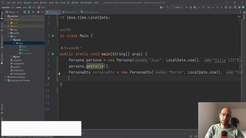Screen dimensions: 246x138
Task: Open the Help menu
Action: tap(96, 3)
